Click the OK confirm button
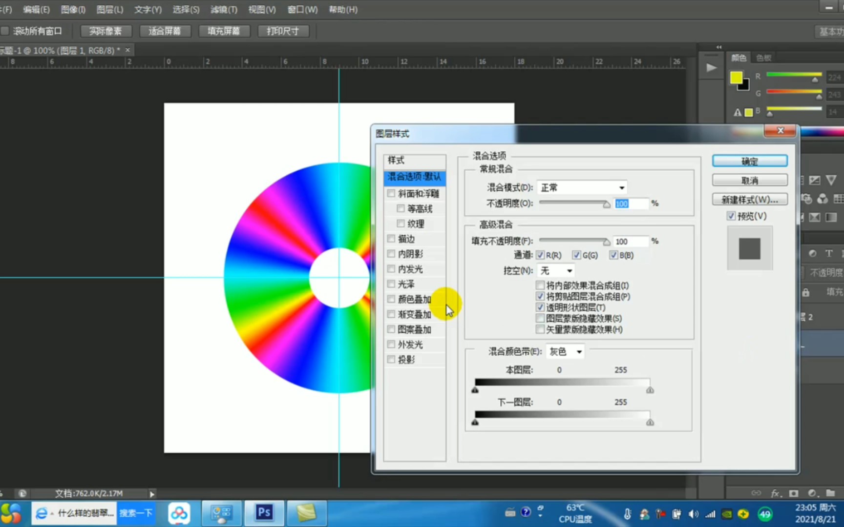The width and height of the screenshot is (844, 527). pos(750,161)
